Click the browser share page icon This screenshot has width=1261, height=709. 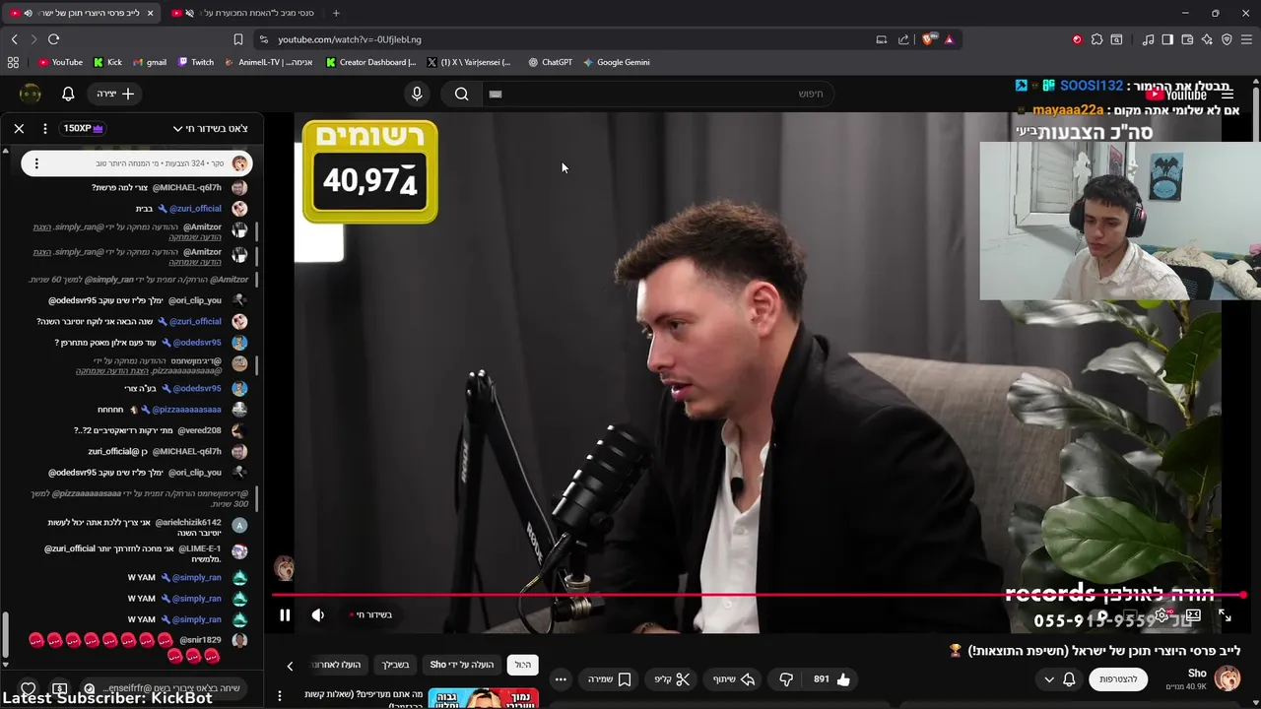(903, 39)
